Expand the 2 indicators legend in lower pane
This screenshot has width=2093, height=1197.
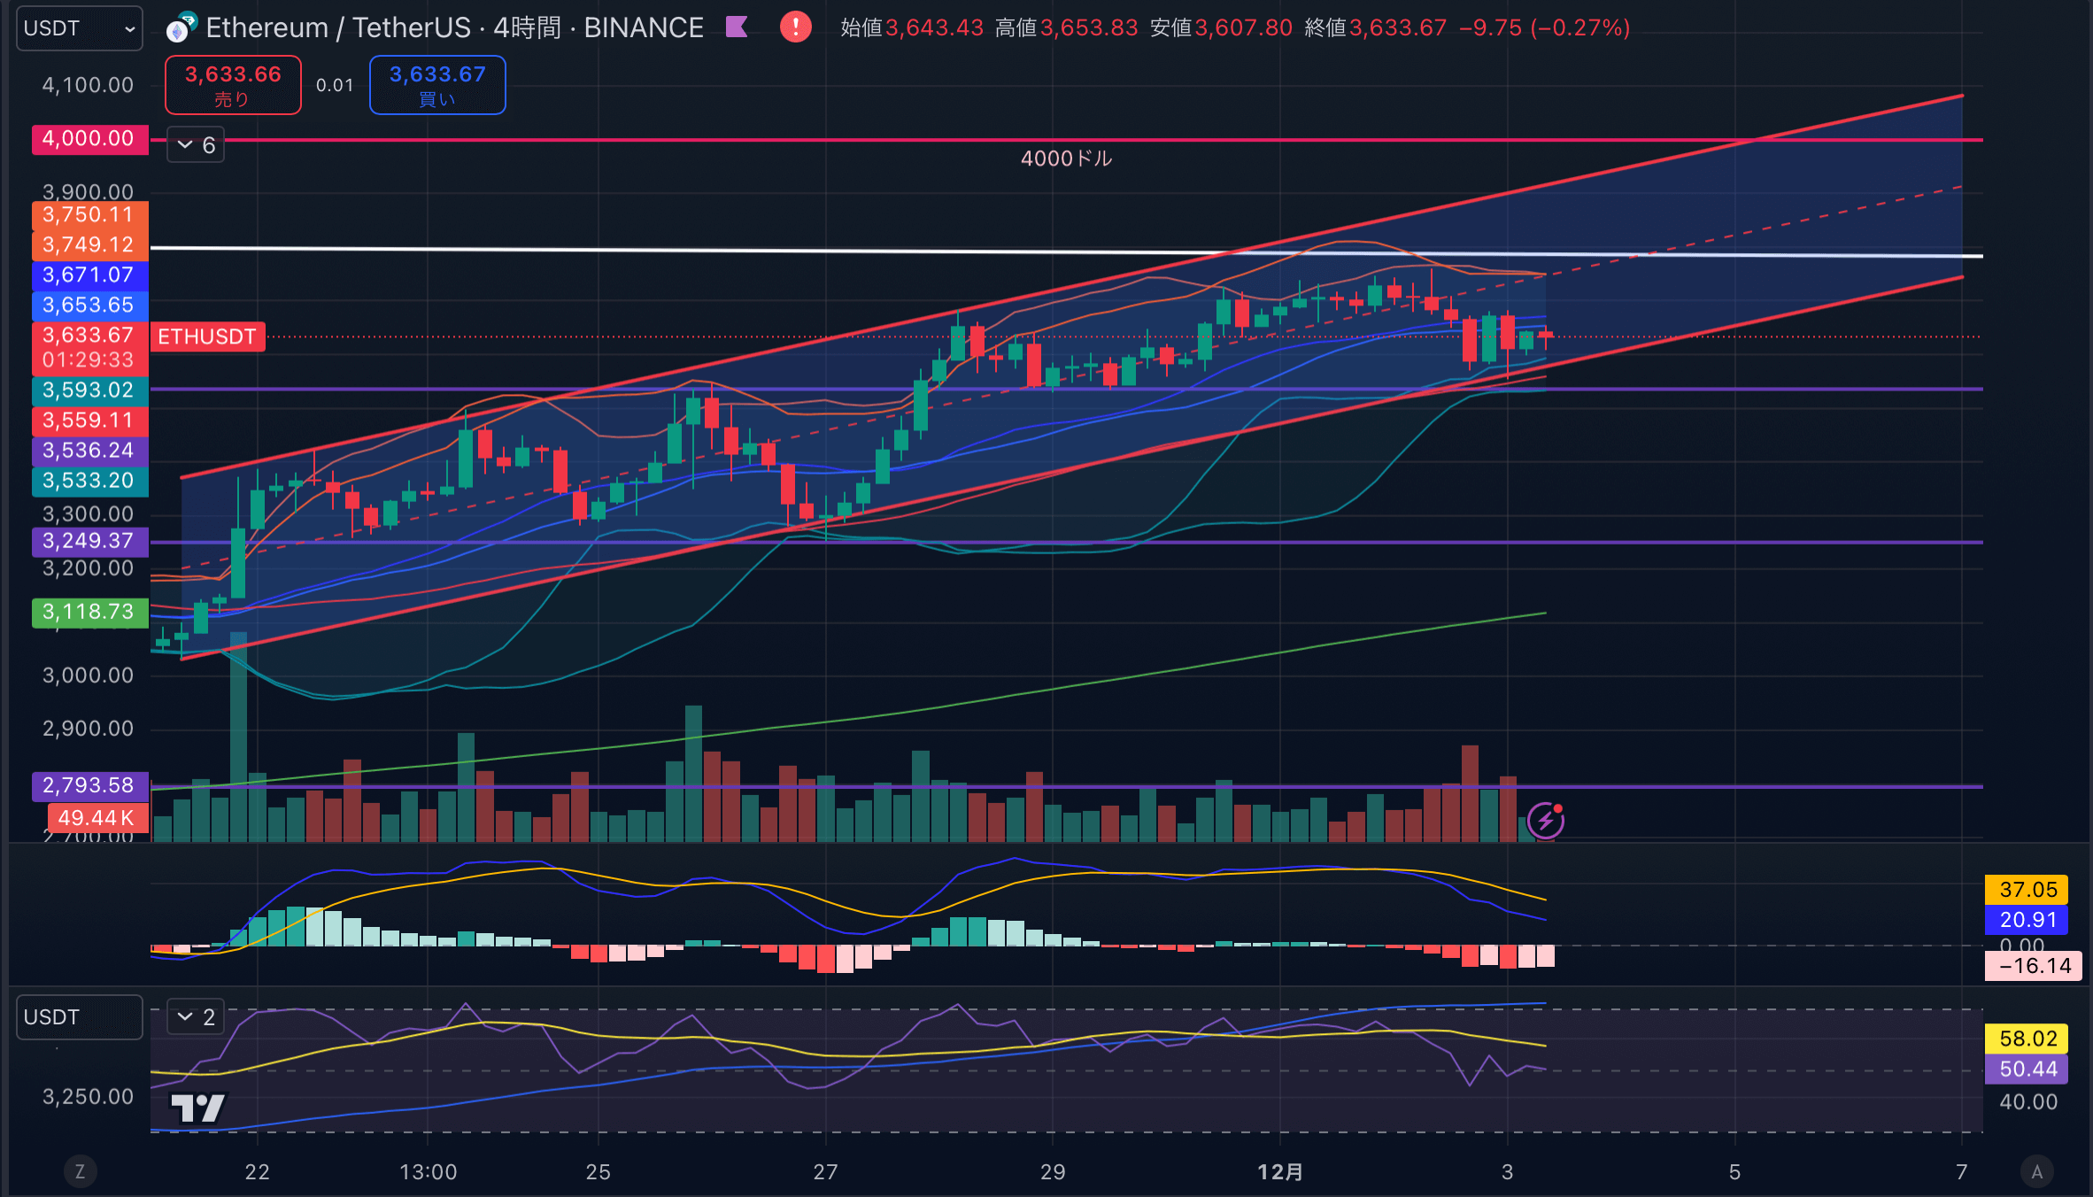pyautogui.click(x=196, y=1017)
